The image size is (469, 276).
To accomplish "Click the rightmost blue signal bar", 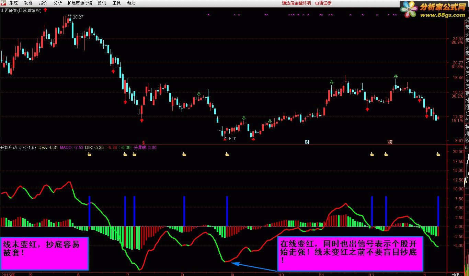I will [438, 211].
